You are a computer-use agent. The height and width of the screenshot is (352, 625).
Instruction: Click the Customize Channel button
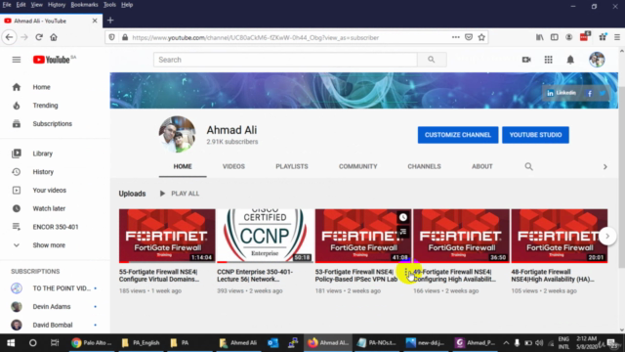pyautogui.click(x=458, y=135)
